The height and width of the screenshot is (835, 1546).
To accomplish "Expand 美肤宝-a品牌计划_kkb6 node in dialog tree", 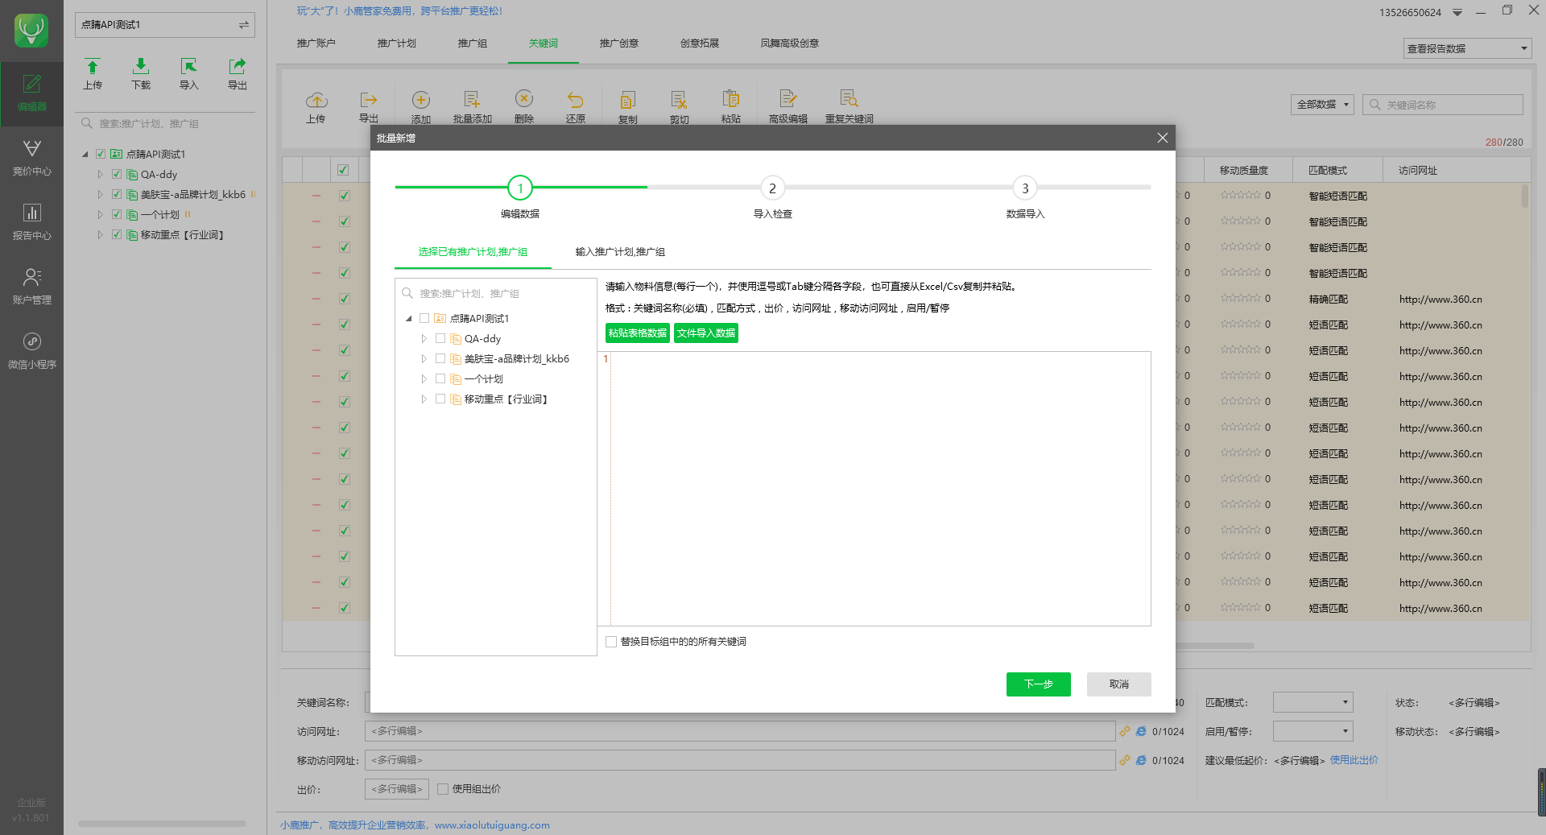I will coord(424,358).
